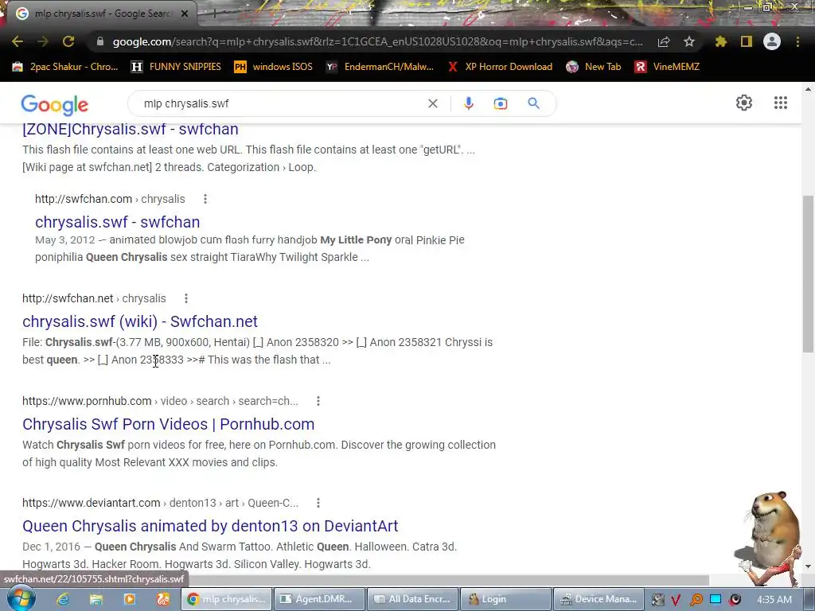The image size is (815, 611).
Task: Go to Google home via the logo
Action: (x=55, y=104)
